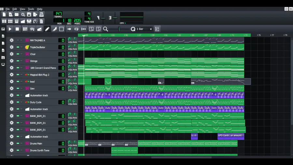Screen dimensions: 293x165
Task: Create a new project file
Action: pyautogui.click(x=4, y=14)
